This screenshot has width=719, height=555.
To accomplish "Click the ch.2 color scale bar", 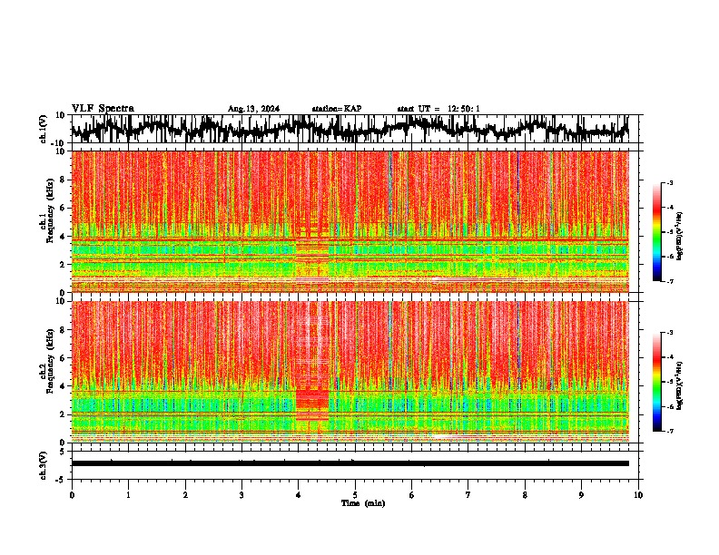I will [656, 382].
